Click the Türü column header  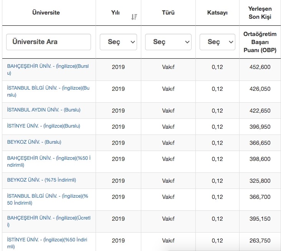click(168, 13)
